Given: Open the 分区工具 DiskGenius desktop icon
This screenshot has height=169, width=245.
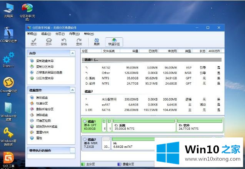Looking at the screenshot, I should [8, 160].
